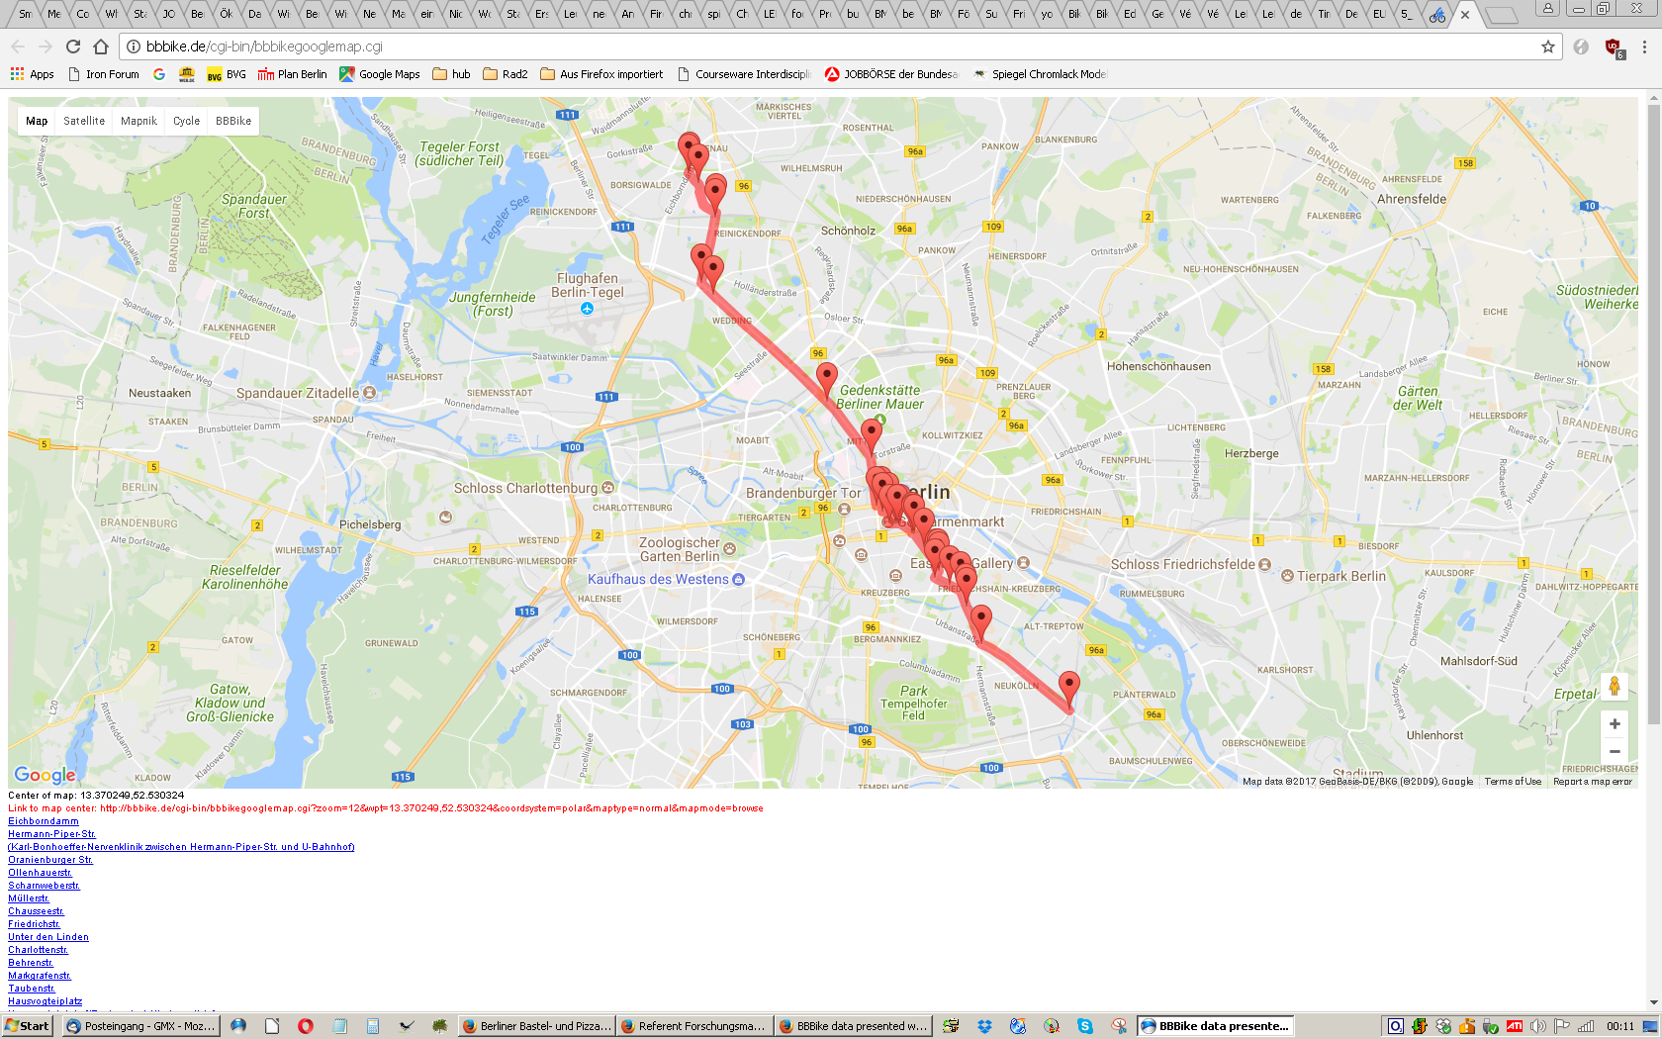Screen dimensions: 1662x1039
Task: Click the address bar URL field
Action: (841, 47)
